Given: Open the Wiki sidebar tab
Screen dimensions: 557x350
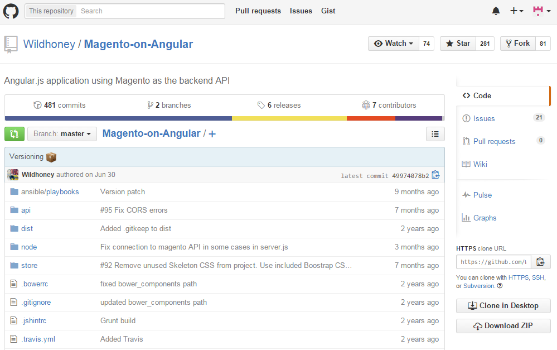Looking at the screenshot, I should tap(503, 164).
